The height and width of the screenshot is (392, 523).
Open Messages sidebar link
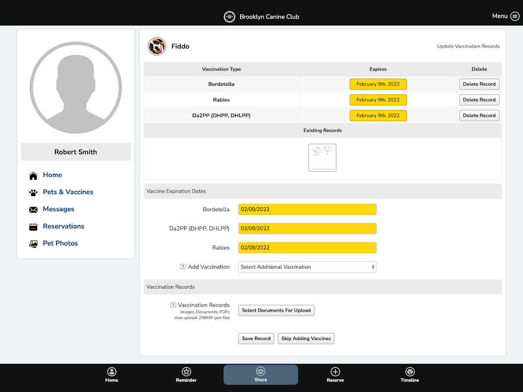pos(59,209)
